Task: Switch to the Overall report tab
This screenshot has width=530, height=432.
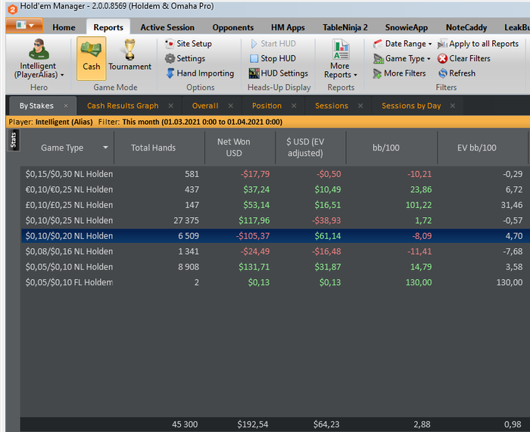Action: tap(205, 106)
